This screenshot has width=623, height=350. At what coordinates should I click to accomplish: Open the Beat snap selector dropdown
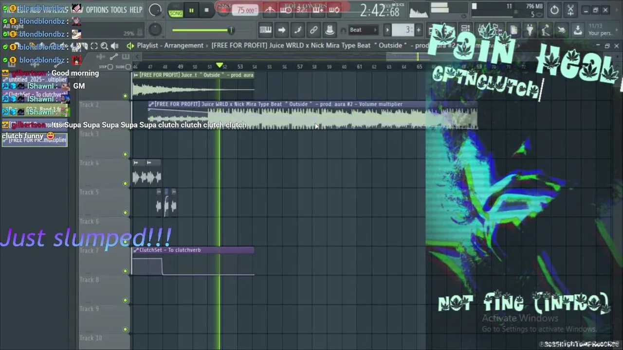363,30
